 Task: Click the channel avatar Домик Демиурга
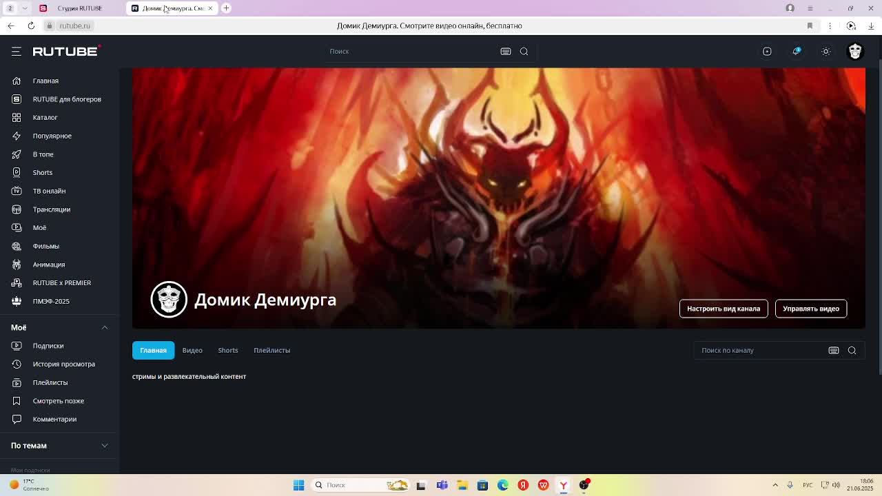[x=169, y=300]
